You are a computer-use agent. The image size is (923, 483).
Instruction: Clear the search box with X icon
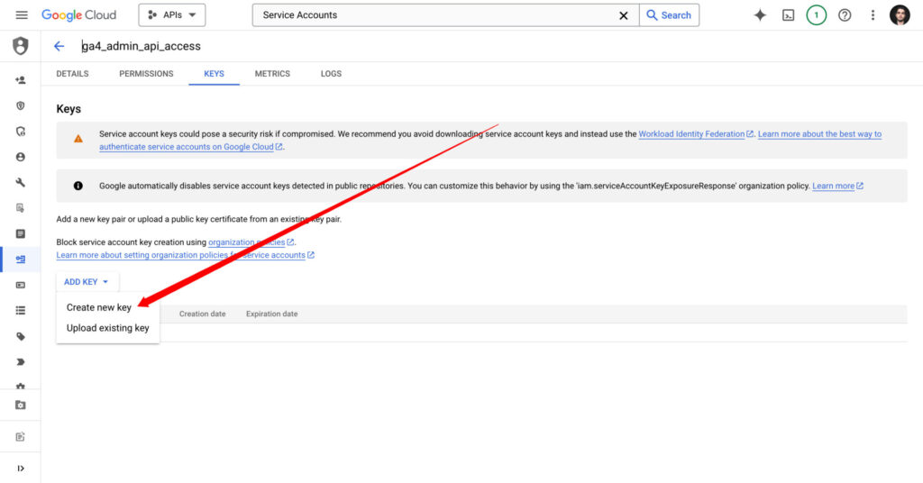pyautogui.click(x=623, y=15)
